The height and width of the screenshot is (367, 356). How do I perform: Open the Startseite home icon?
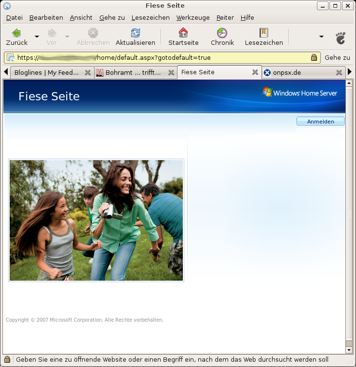coord(183,33)
